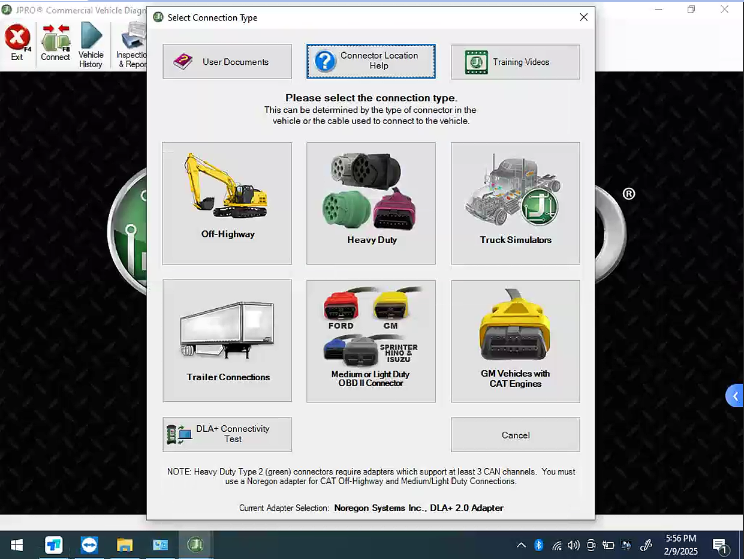This screenshot has height=559, width=744.
Task: Open the Training Videos section
Action: tap(515, 62)
